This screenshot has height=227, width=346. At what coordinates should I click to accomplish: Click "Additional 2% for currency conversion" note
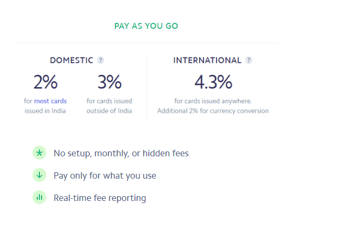pos(213,111)
